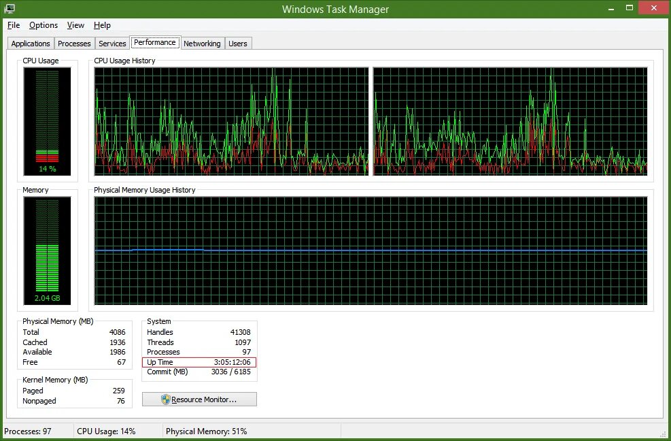Click status bar CPU Usage: 14%
The image size is (671, 441).
(106, 431)
